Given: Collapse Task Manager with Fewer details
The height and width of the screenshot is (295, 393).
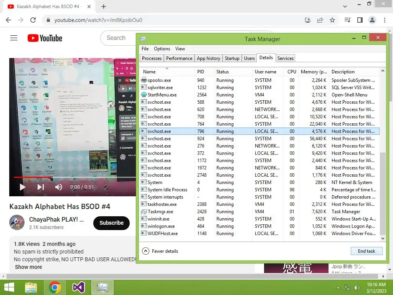Looking at the screenshot, I should pyautogui.click(x=160, y=251).
